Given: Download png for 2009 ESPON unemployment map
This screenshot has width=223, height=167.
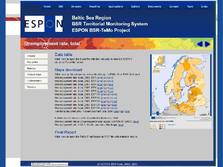Looking at the screenshot, I should pos(104,94).
